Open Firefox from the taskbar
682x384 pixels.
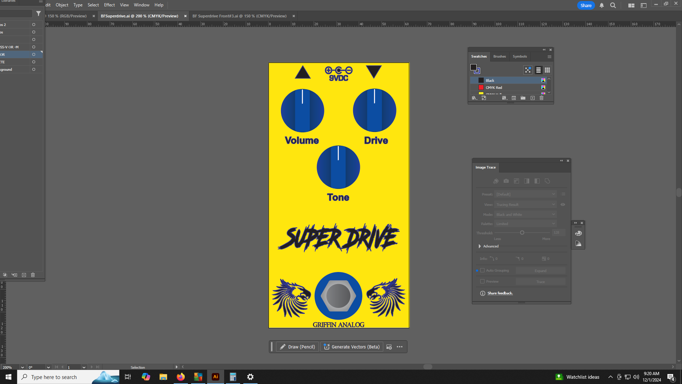181,377
